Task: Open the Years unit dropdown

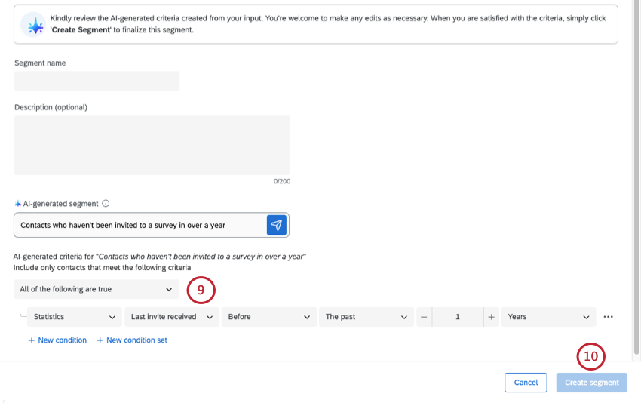Action: pos(548,317)
